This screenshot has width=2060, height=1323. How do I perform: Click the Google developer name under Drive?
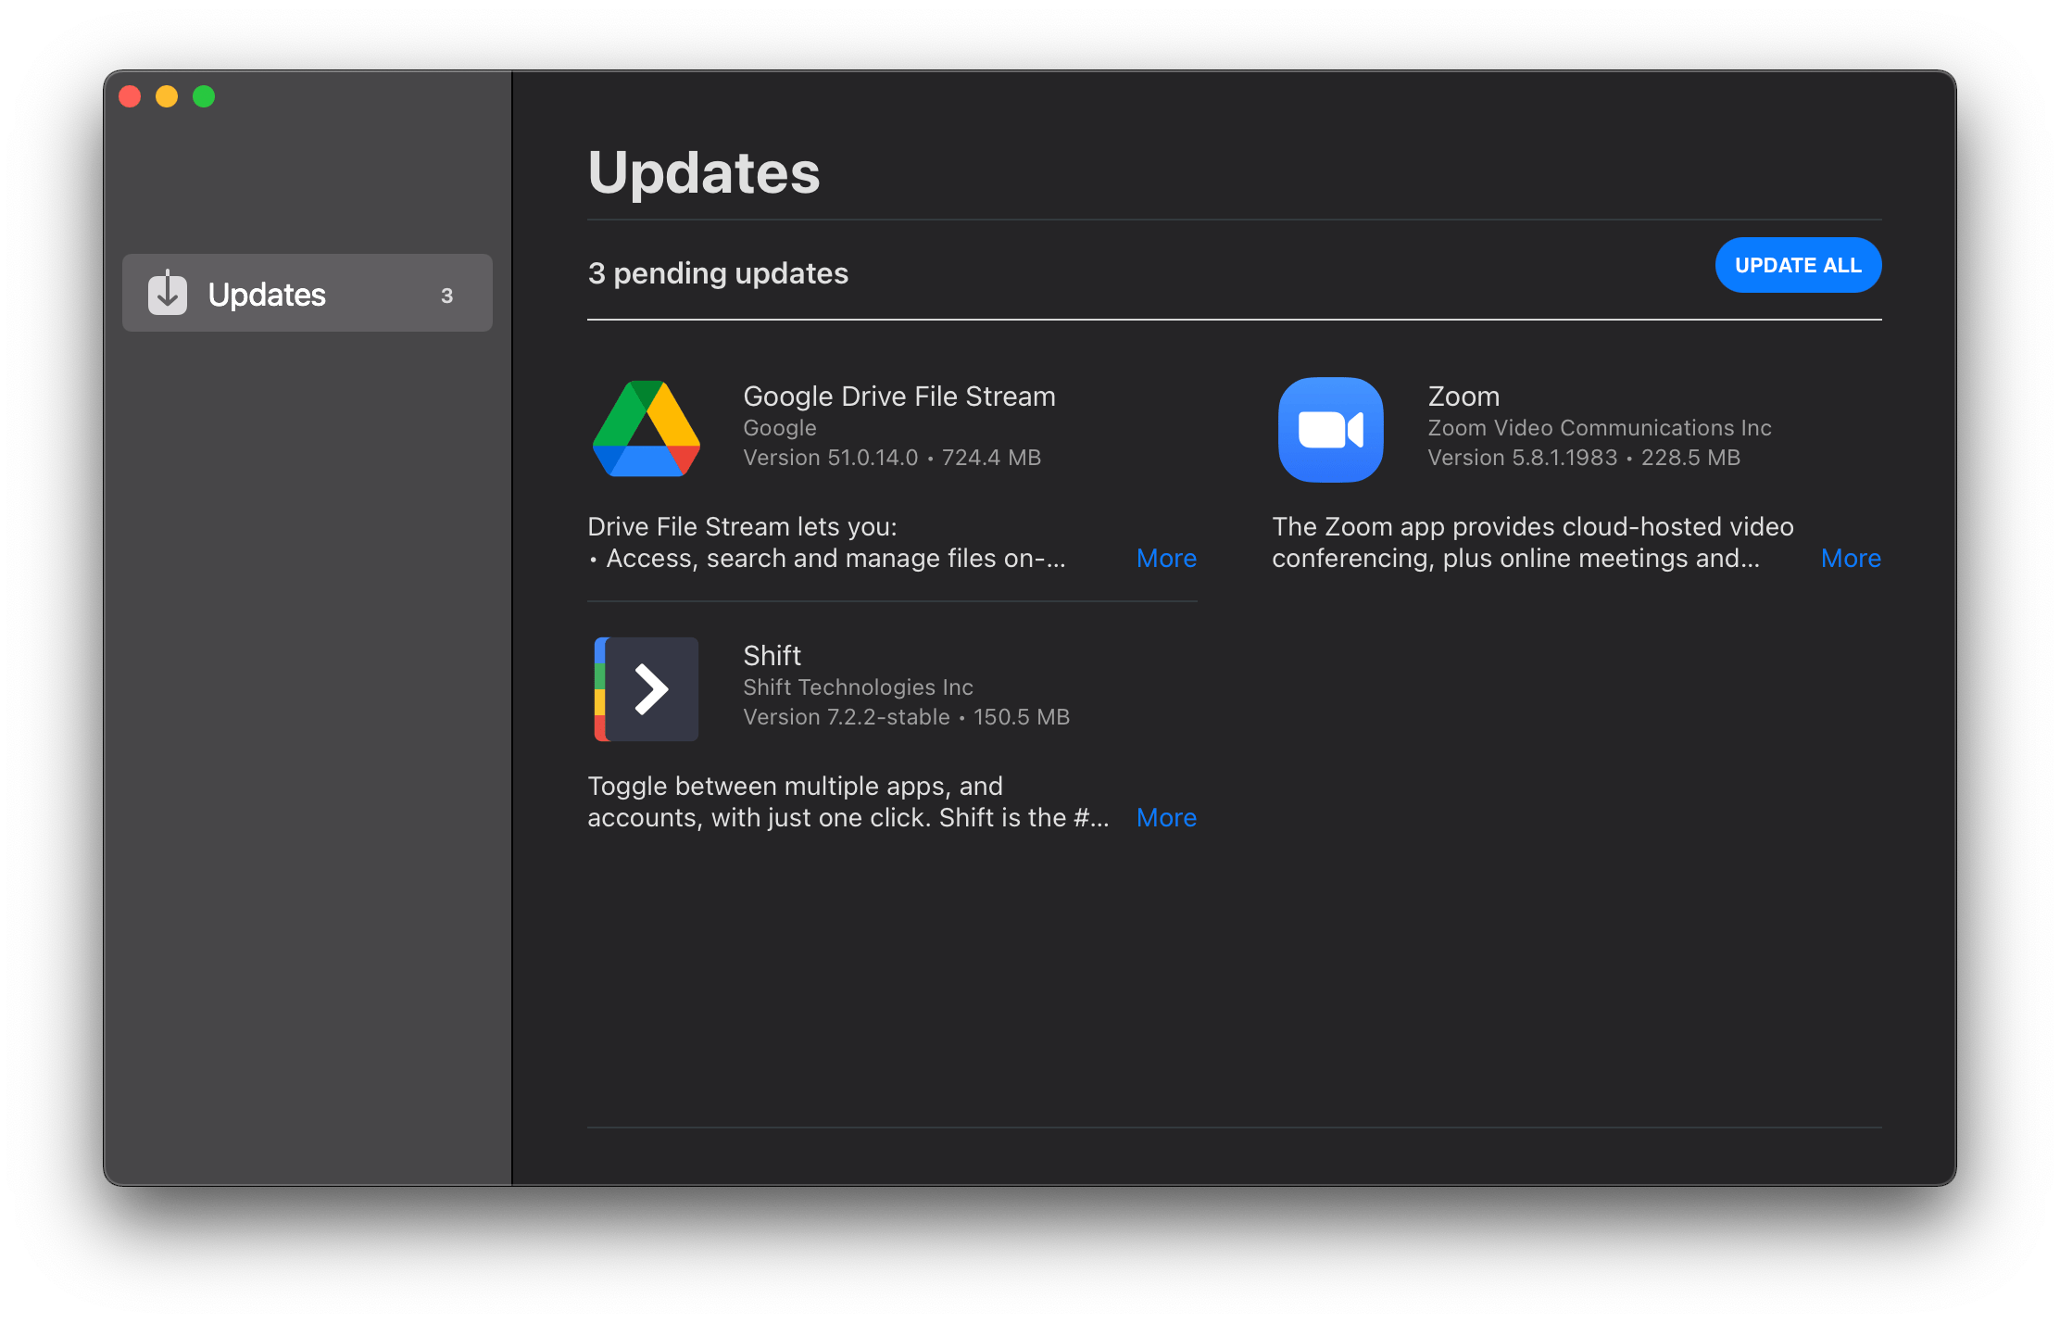(779, 428)
